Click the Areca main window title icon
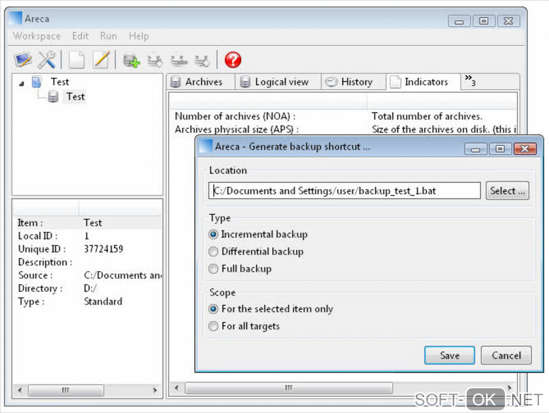549x413 pixels. click(x=15, y=18)
